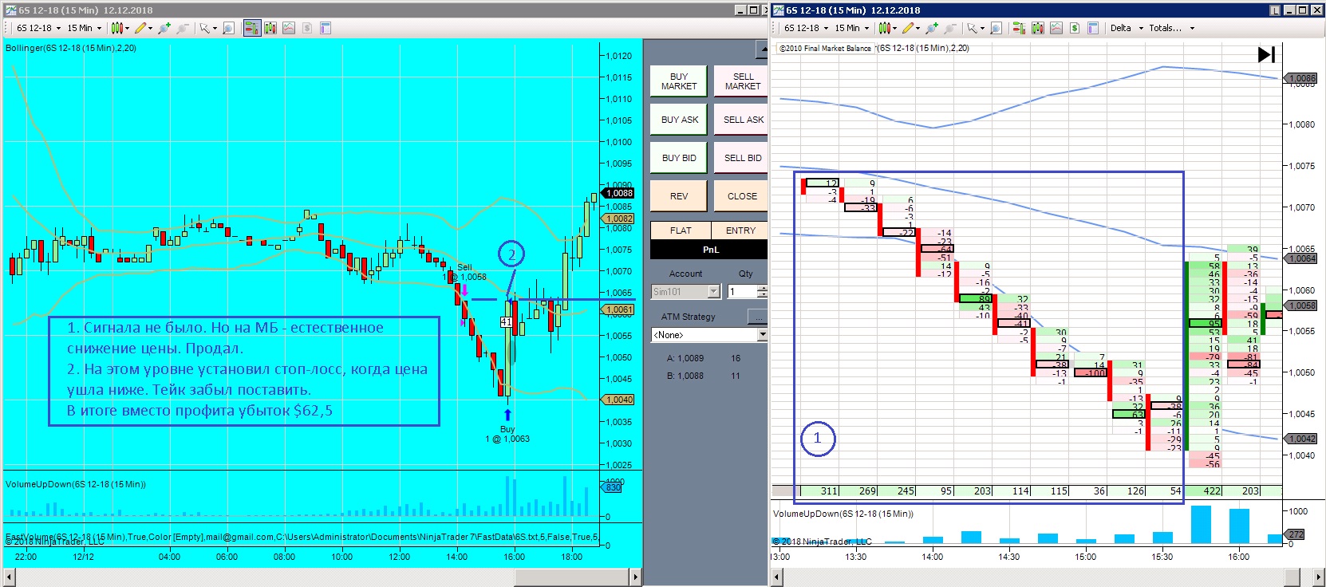Zoom in on the right chart

click(932, 28)
